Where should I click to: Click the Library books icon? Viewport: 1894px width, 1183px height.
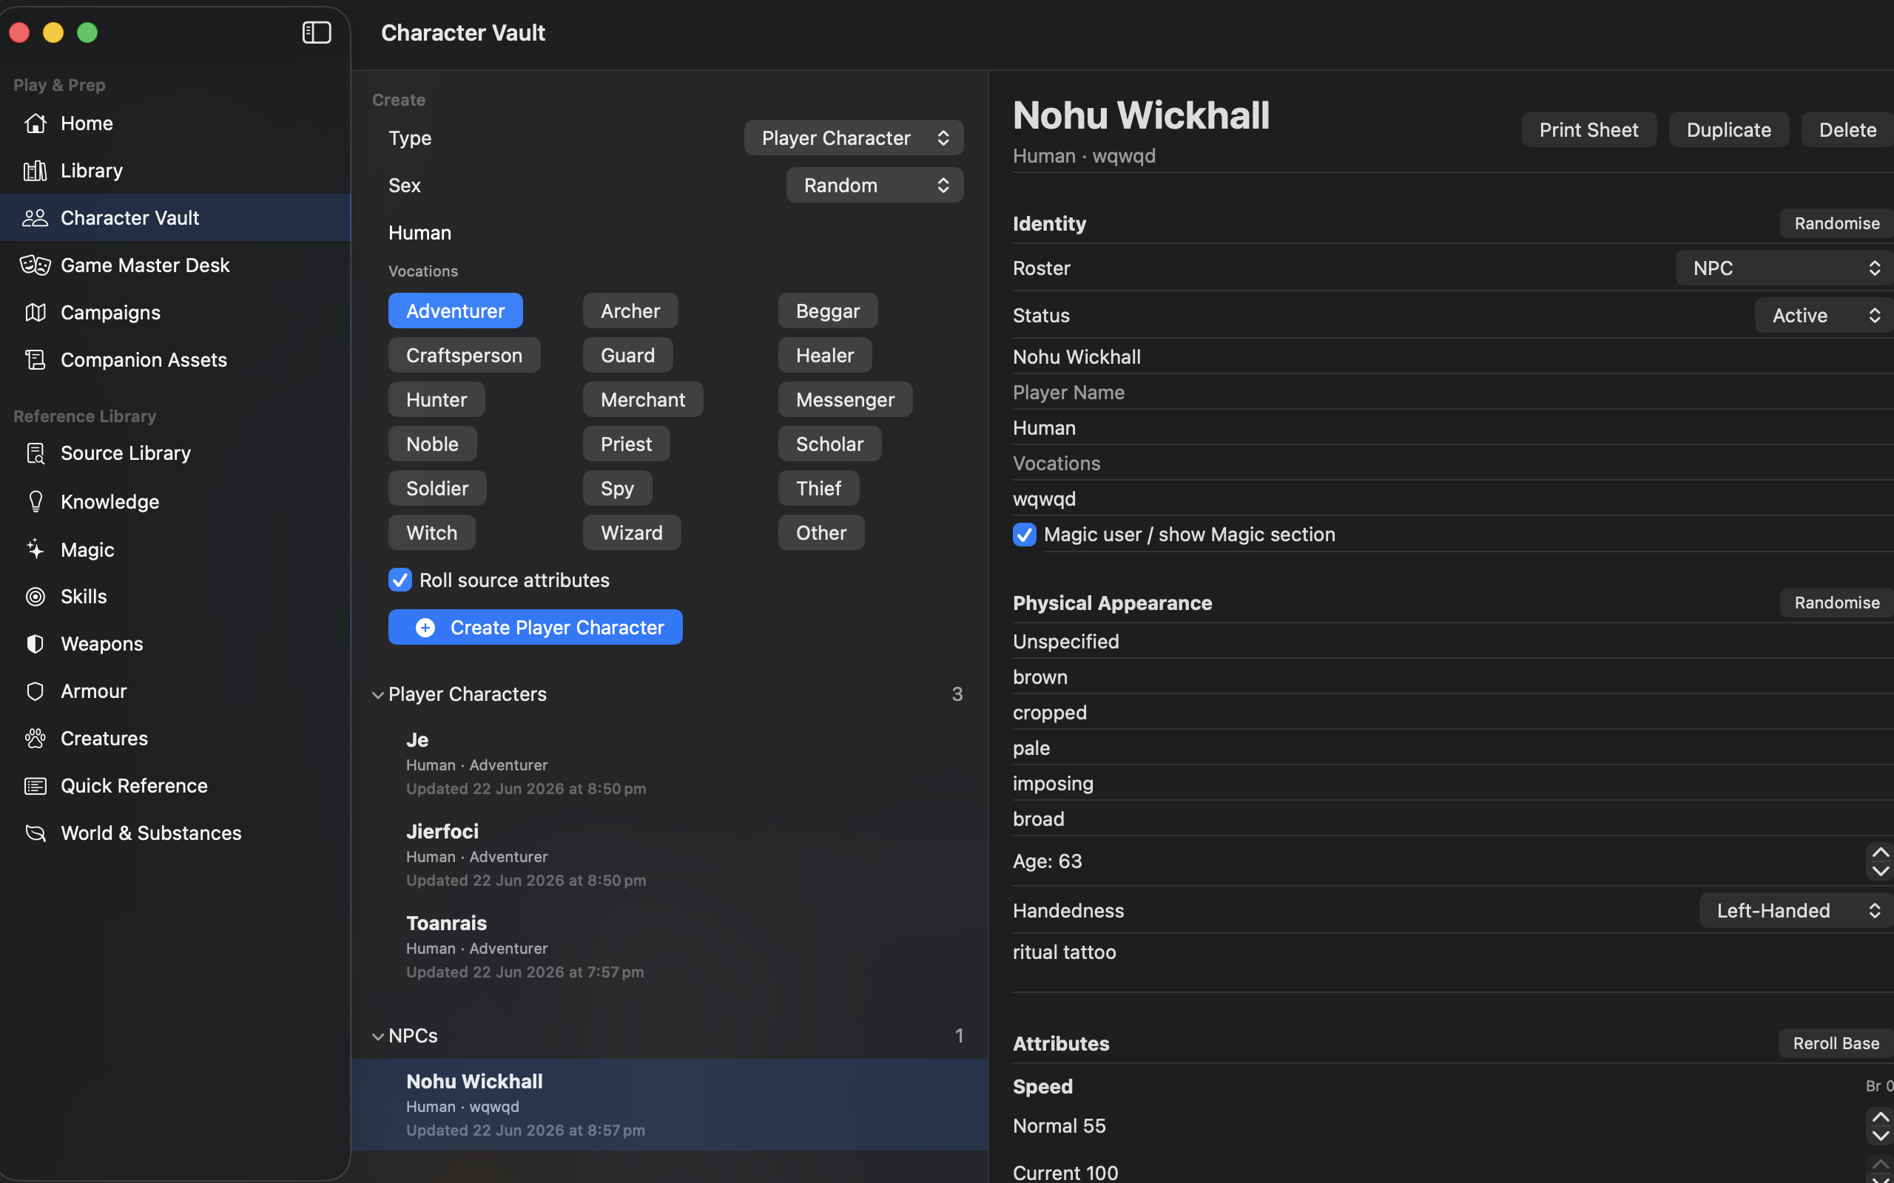point(36,171)
